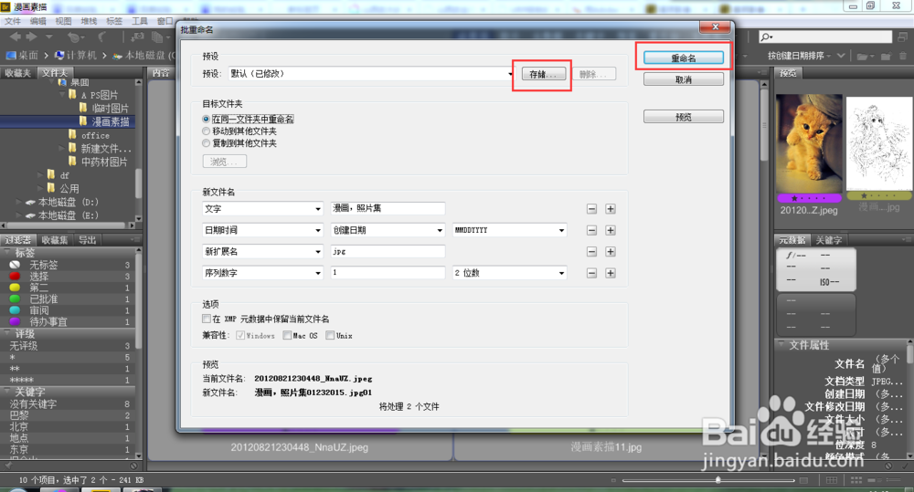914x492 pixels.
Task: Switch to the 关键字 tab
Action: click(828, 240)
